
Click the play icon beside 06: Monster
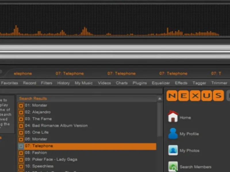pos(21,139)
